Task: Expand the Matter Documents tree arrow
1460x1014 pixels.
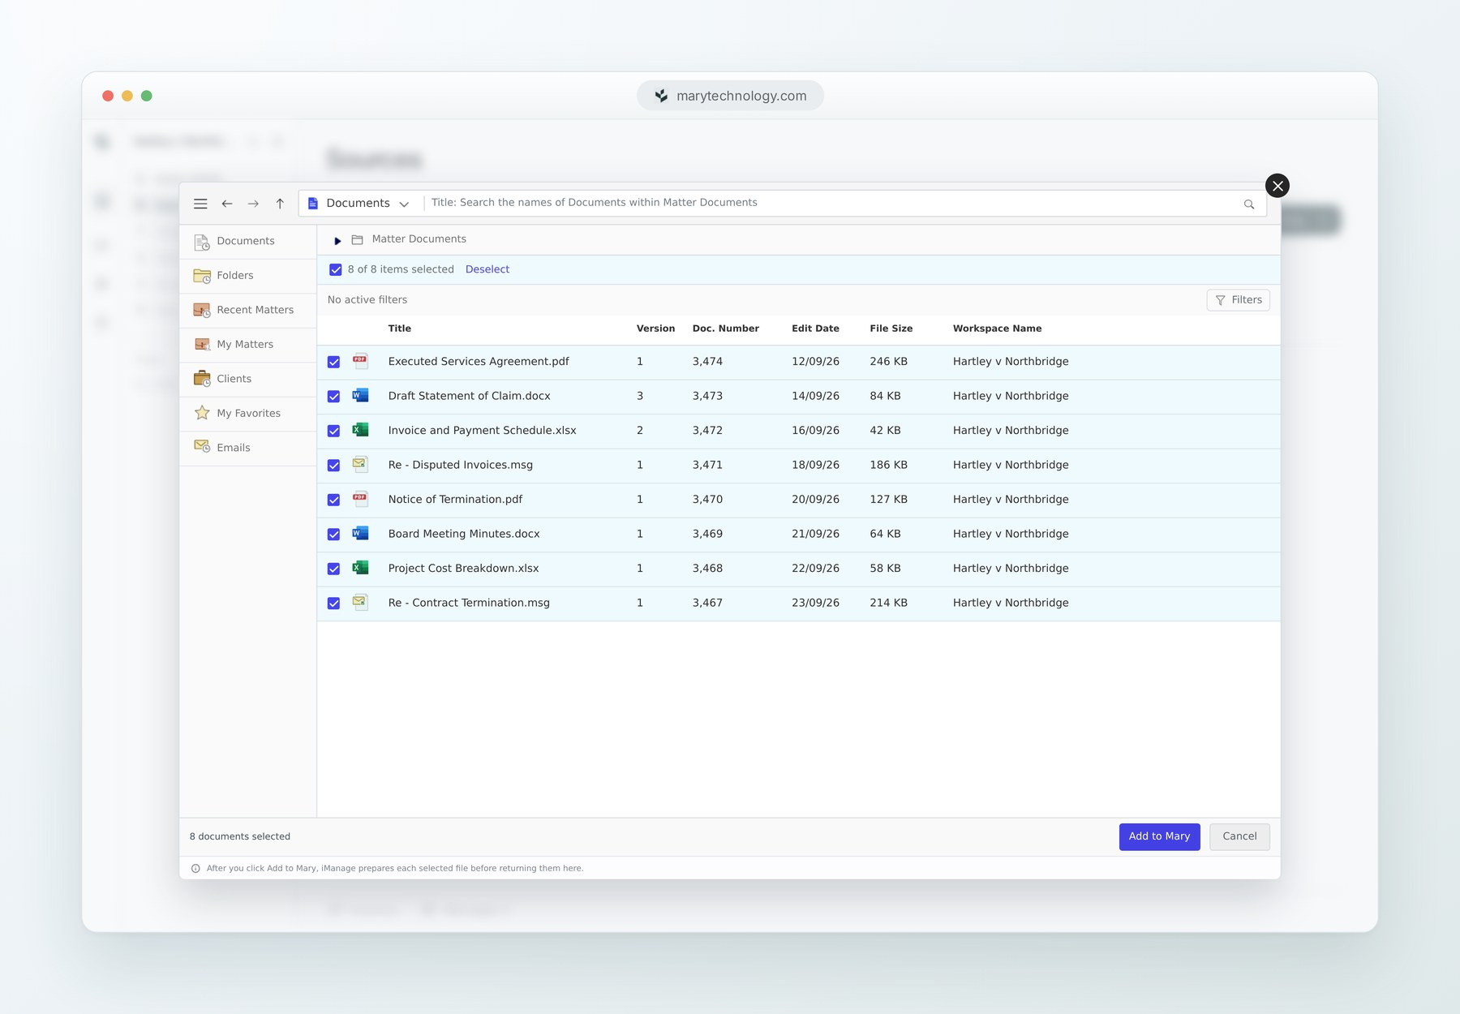Action: tap(337, 240)
